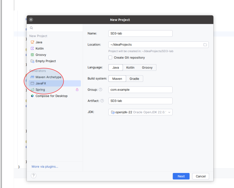This screenshot has width=234, height=188.
Task: Click the Groovy logo icon
Action: click(x=32, y=55)
